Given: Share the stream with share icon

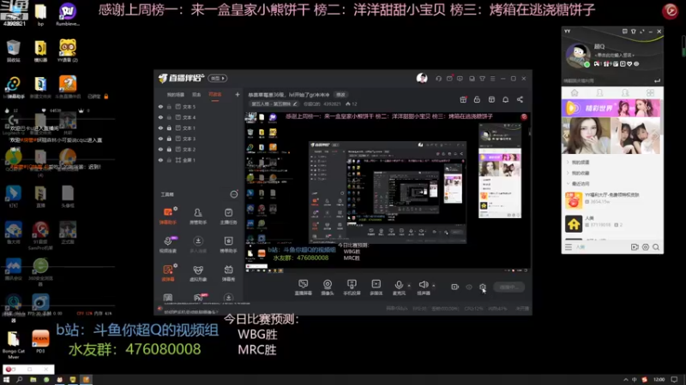Looking at the screenshot, I should [x=520, y=99].
